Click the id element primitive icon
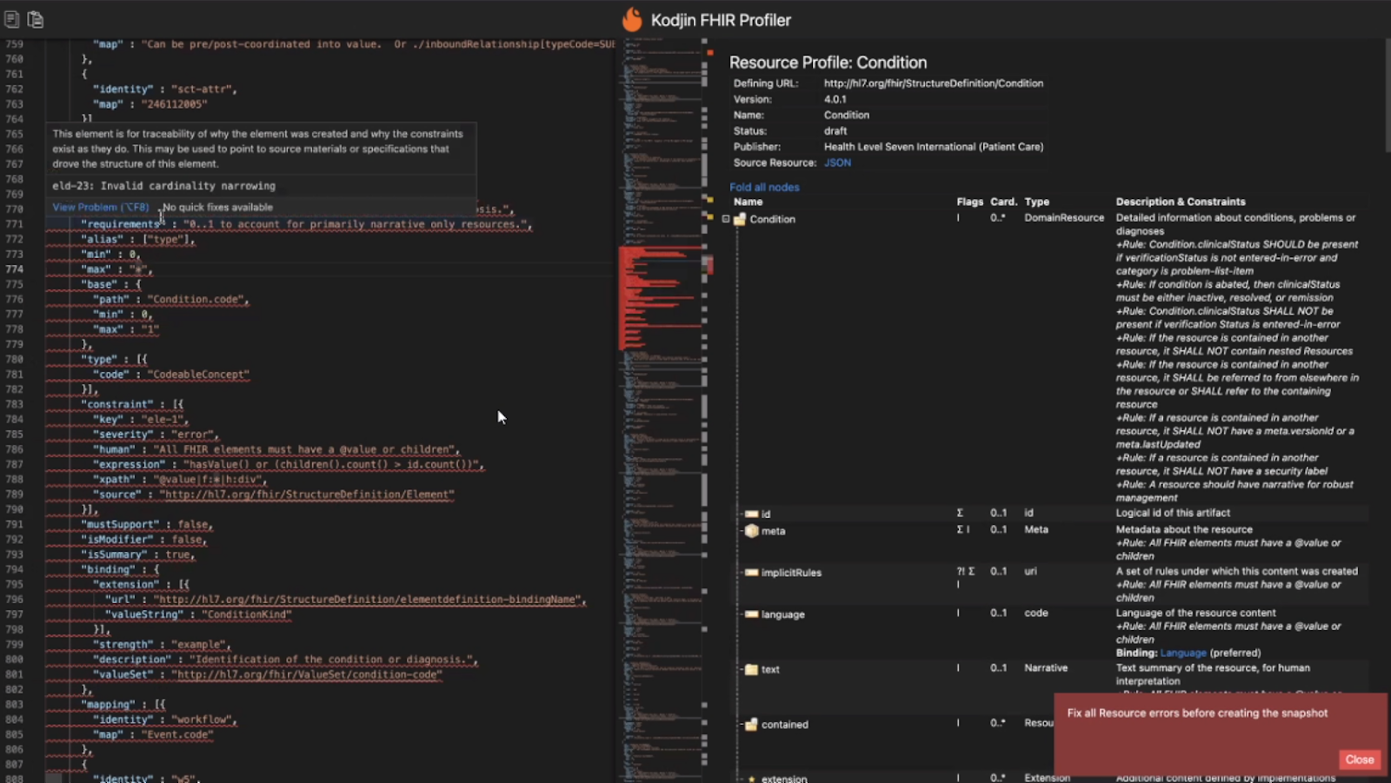The width and height of the screenshot is (1391, 783). [751, 514]
